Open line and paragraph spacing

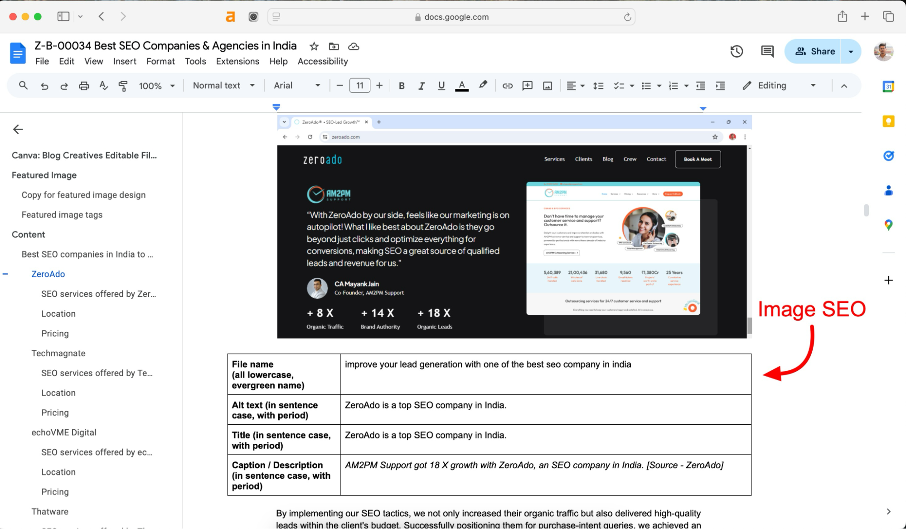tap(598, 86)
